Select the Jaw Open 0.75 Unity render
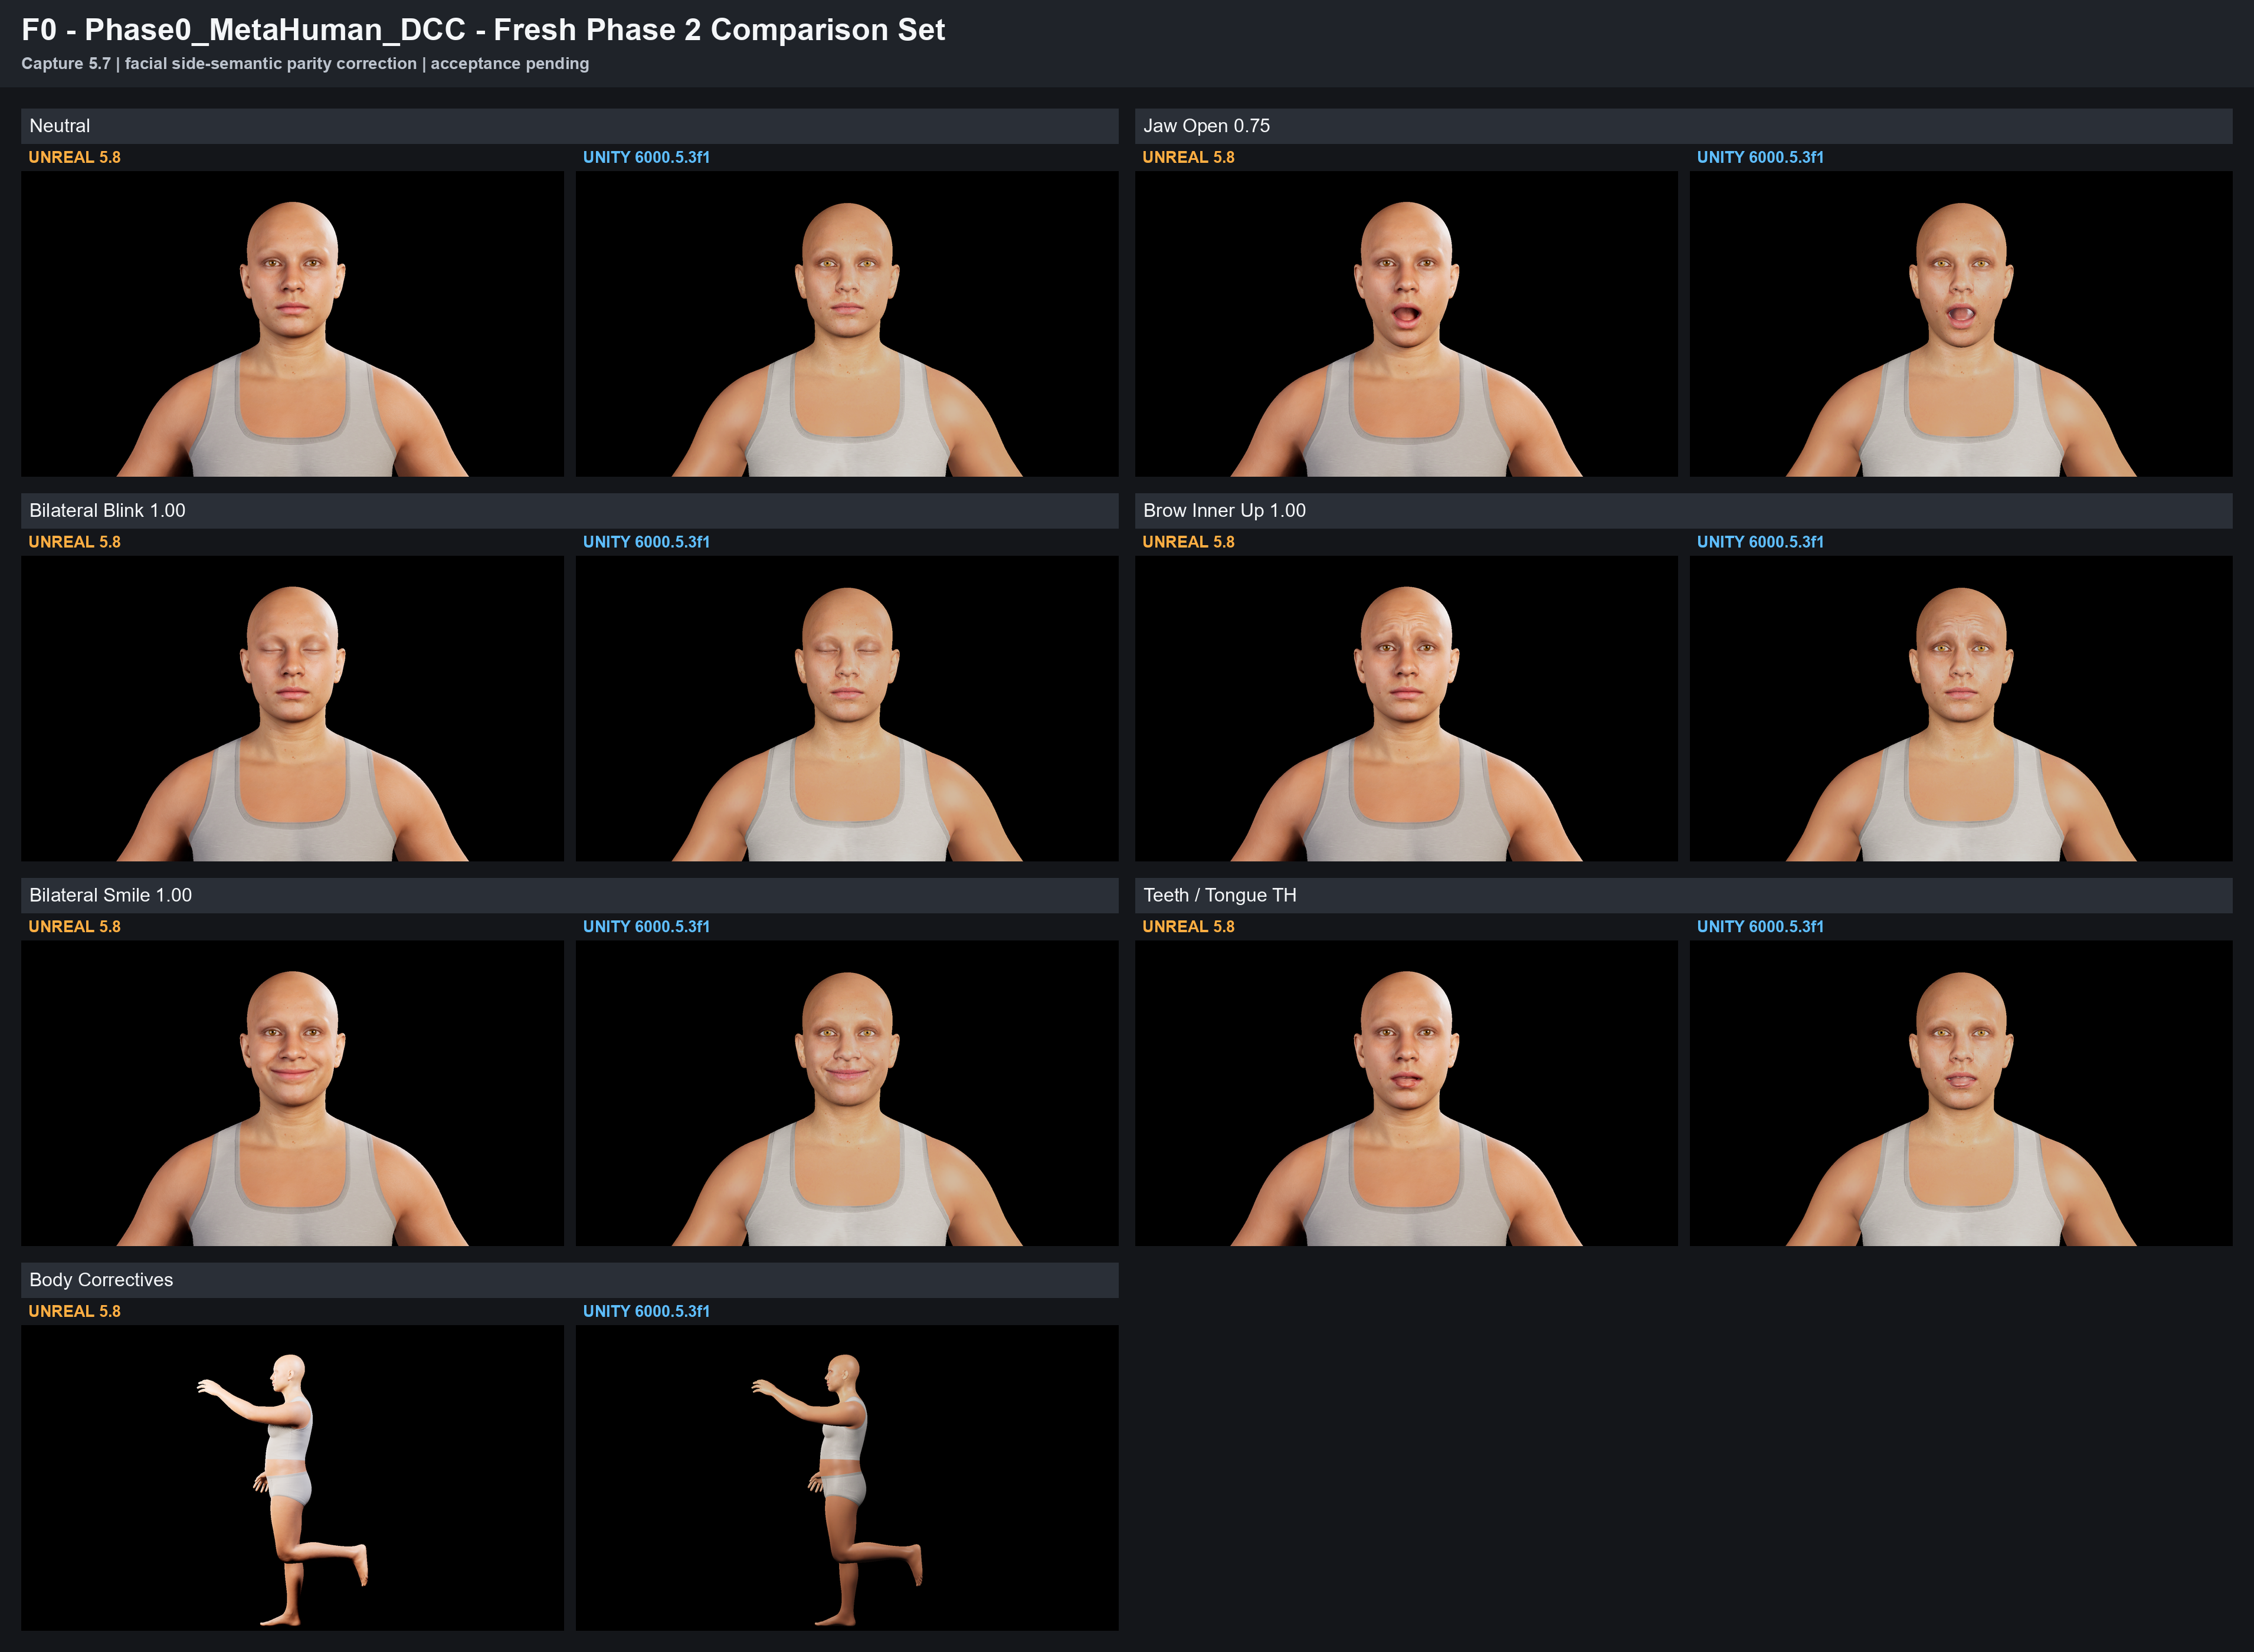The width and height of the screenshot is (2254, 1652). (1961, 324)
